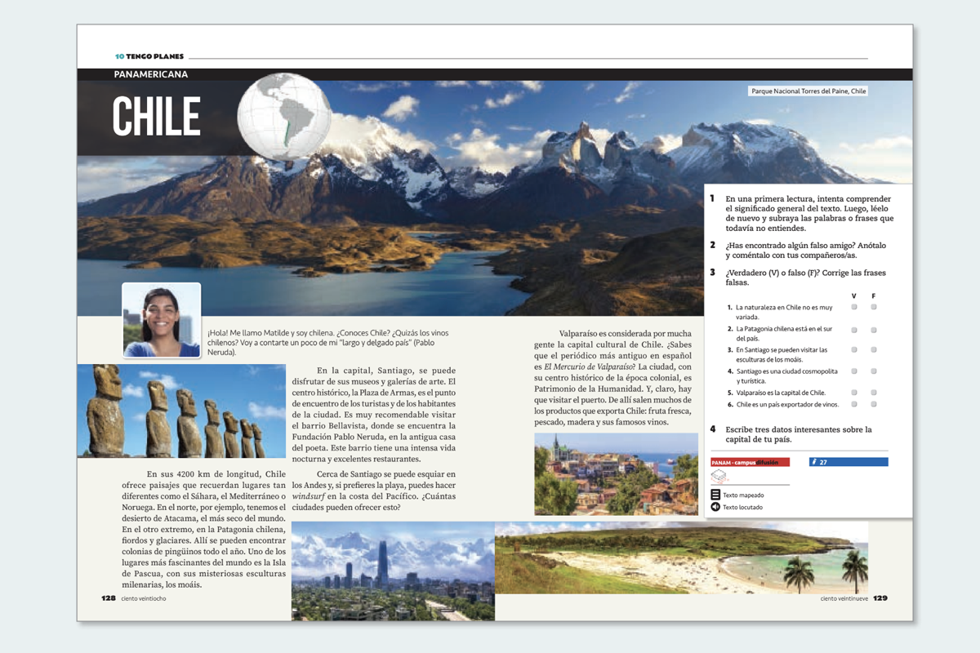
Task: Click the '10 TENGO PLANES' header
Action: tap(149, 56)
